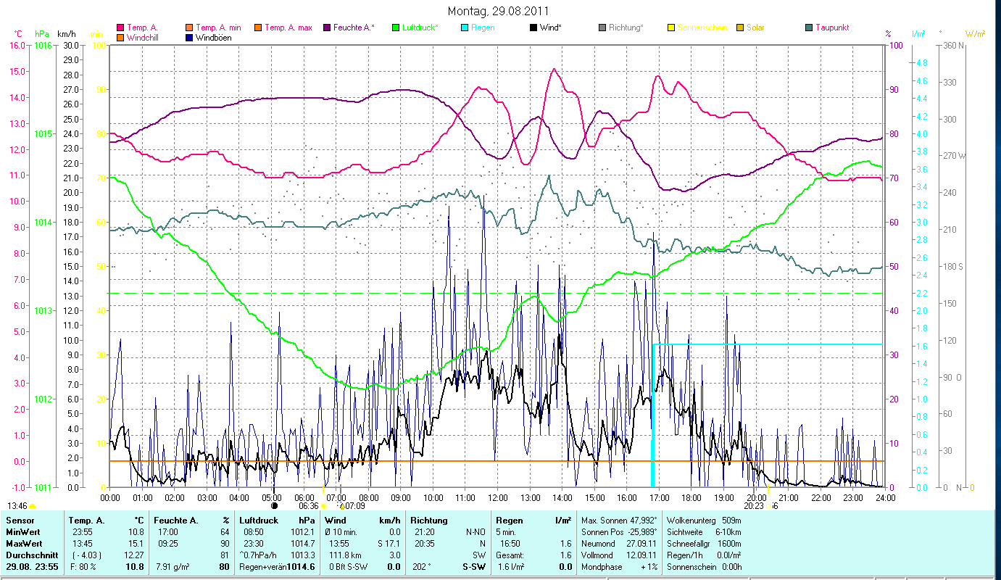This screenshot has width=1001, height=580.
Task: Click the 18:00 time axis tick
Action: tap(691, 497)
